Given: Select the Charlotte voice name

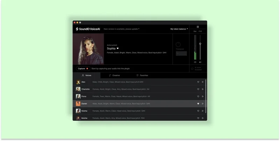Looking at the screenshot, I should point(85,89).
